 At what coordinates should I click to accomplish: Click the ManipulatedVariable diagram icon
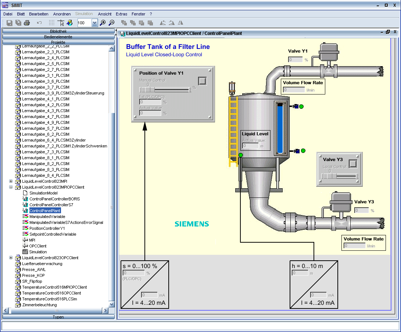25,217
